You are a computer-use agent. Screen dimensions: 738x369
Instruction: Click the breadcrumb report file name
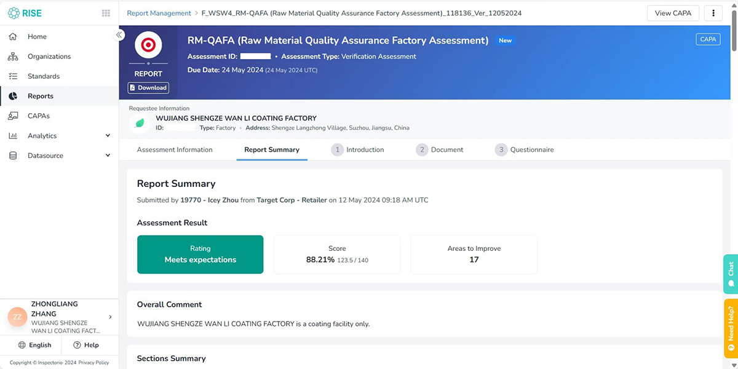click(362, 13)
